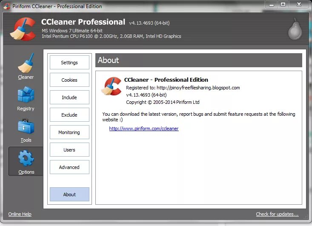Open the Monitoring options page
The height and width of the screenshot is (226, 312).
(x=69, y=132)
